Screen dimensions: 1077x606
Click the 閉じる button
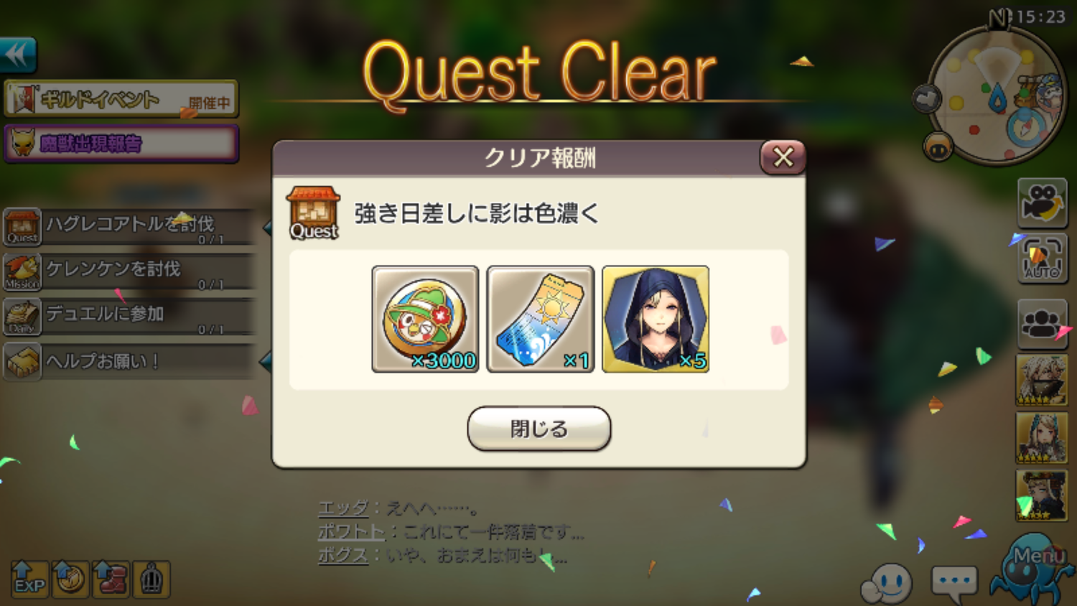[538, 429]
